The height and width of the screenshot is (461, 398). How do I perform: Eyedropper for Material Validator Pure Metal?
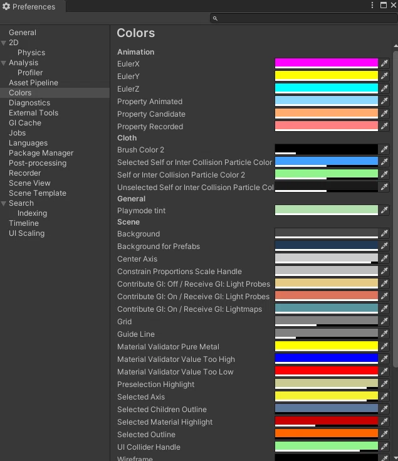(384, 346)
